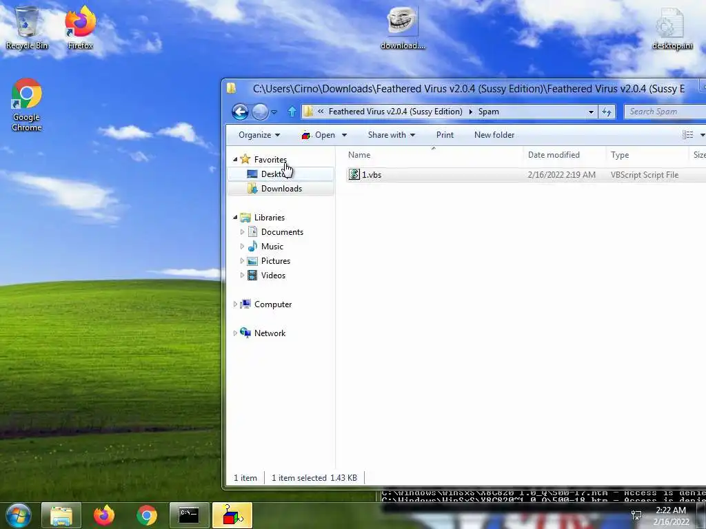Screen dimensions: 706x529
Task: Click the Spam breadcrumb in address bar
Action: coord(488,112)
